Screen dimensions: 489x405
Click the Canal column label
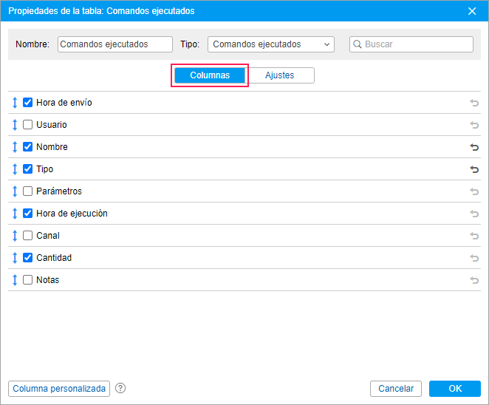click(x=48, y=236)
